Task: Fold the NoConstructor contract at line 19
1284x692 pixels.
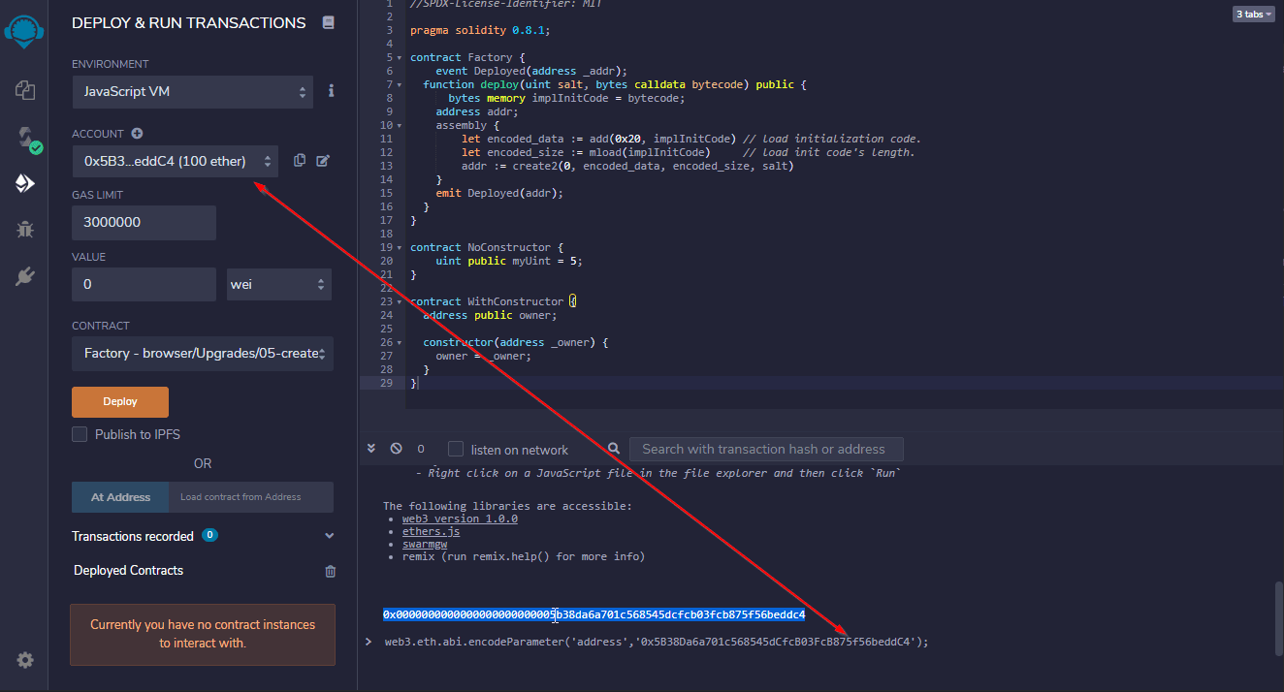Action: point(400,247)
